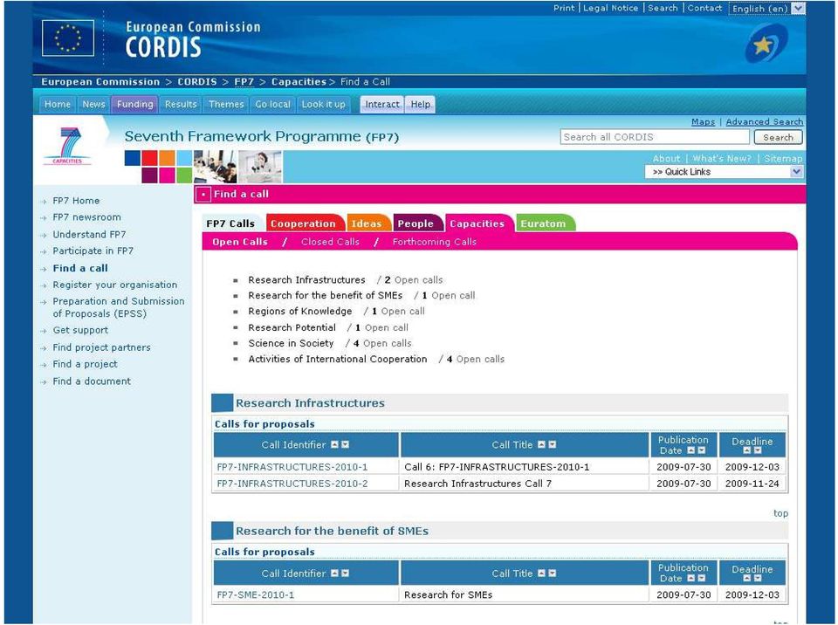Focus the Search all CORDIS input field
Image resolution: width=838 pixels, height=625 pixels.
coord(655,137)
